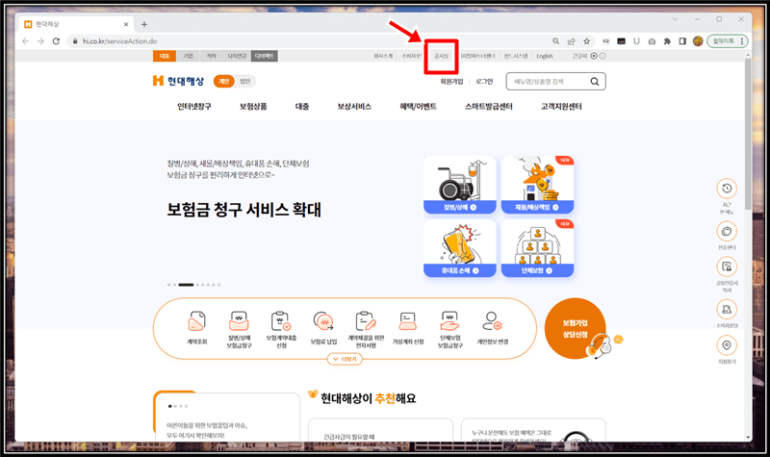Screen dimensions: 770x457
Task: Close the 현대해상 browser tab
Action: (x=126, y=24)
